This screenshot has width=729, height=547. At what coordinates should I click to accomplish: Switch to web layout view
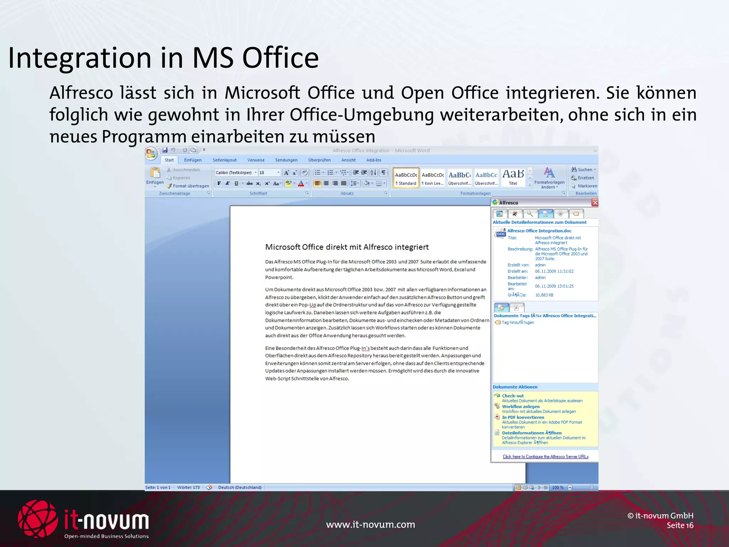click(x=532, y=488)
